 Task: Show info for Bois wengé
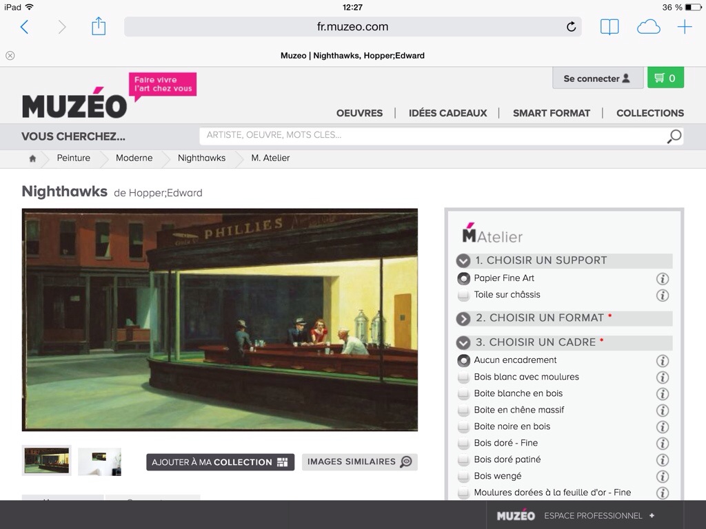pyautogui.click(x=663, y=477)
